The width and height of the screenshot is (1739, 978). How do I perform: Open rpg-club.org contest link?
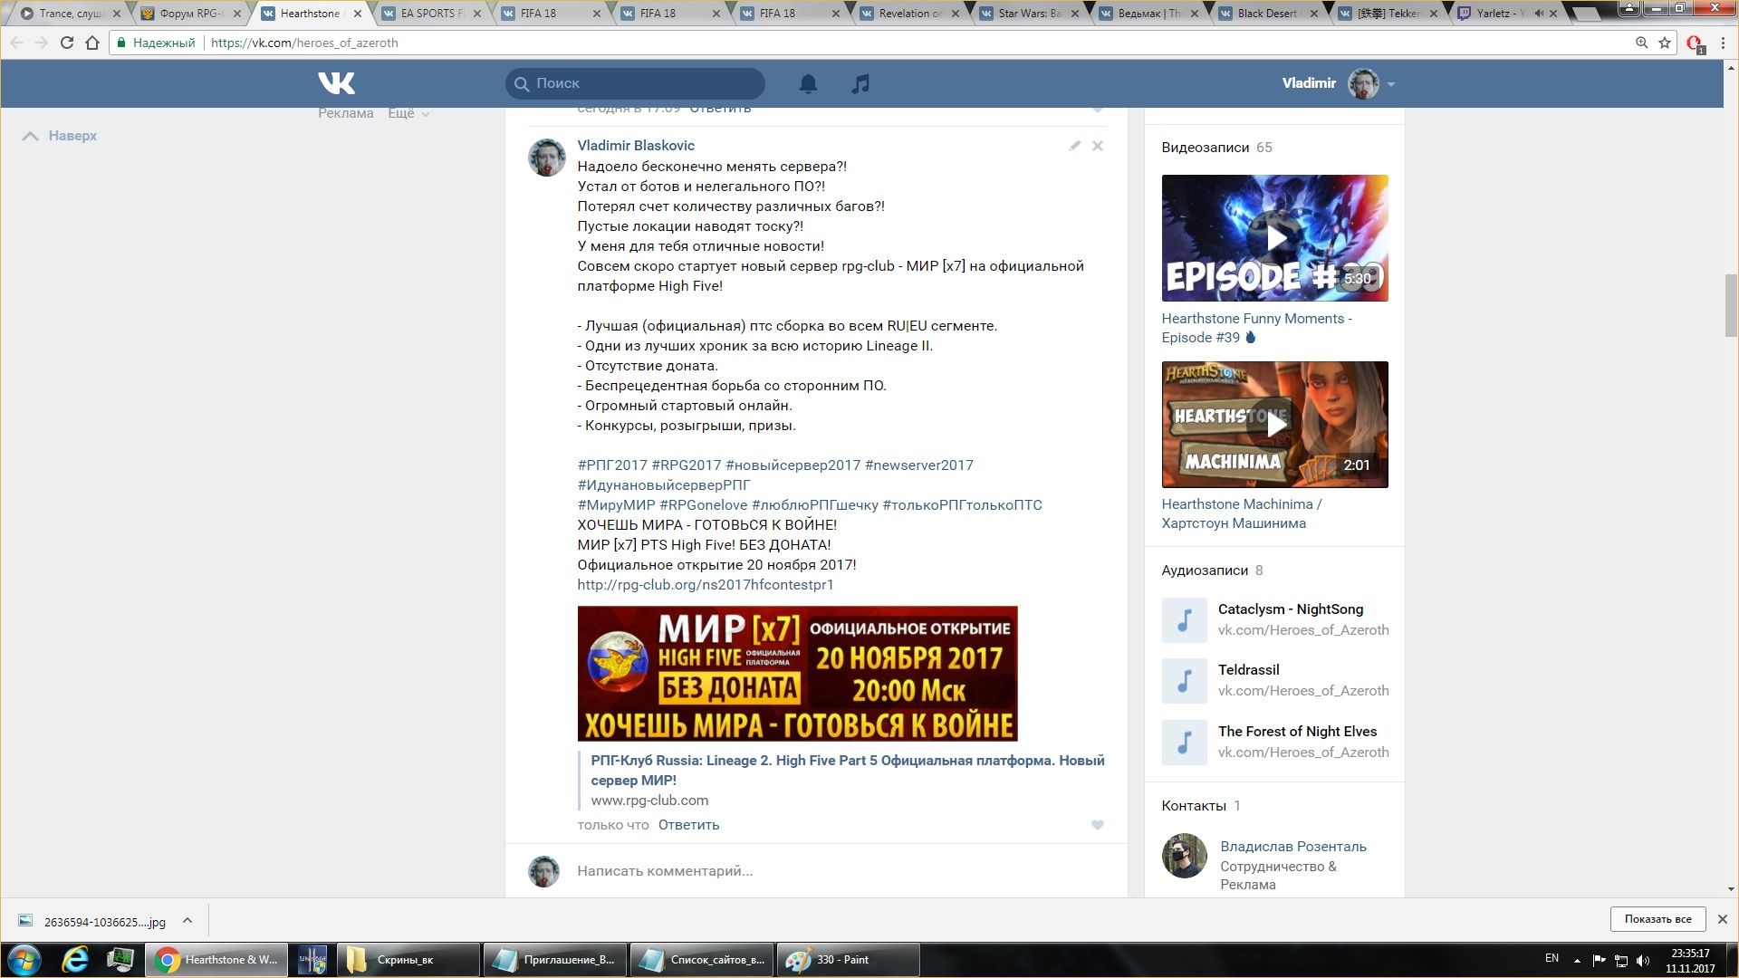pos(706,585)
